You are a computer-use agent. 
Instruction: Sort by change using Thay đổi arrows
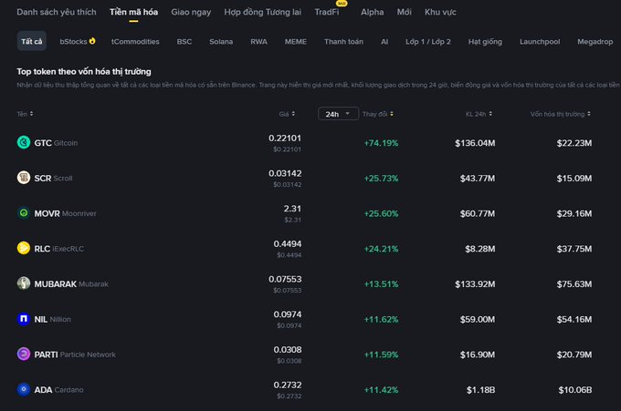[x=392, y=114]
